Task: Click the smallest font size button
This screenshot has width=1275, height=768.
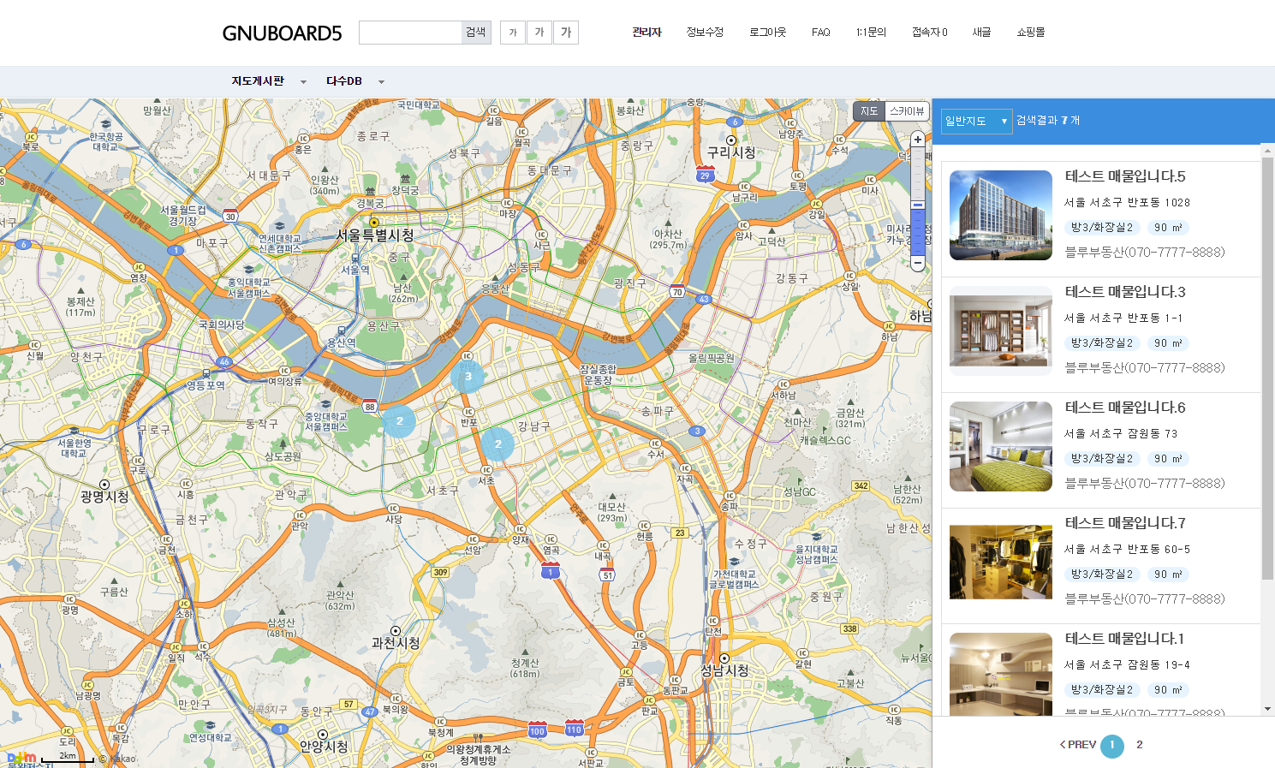Action: 513,33
